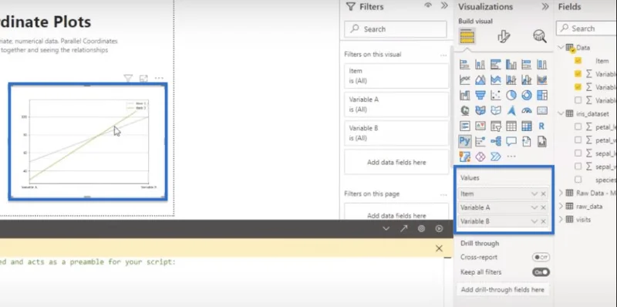Choose the gauge visual

527,110
